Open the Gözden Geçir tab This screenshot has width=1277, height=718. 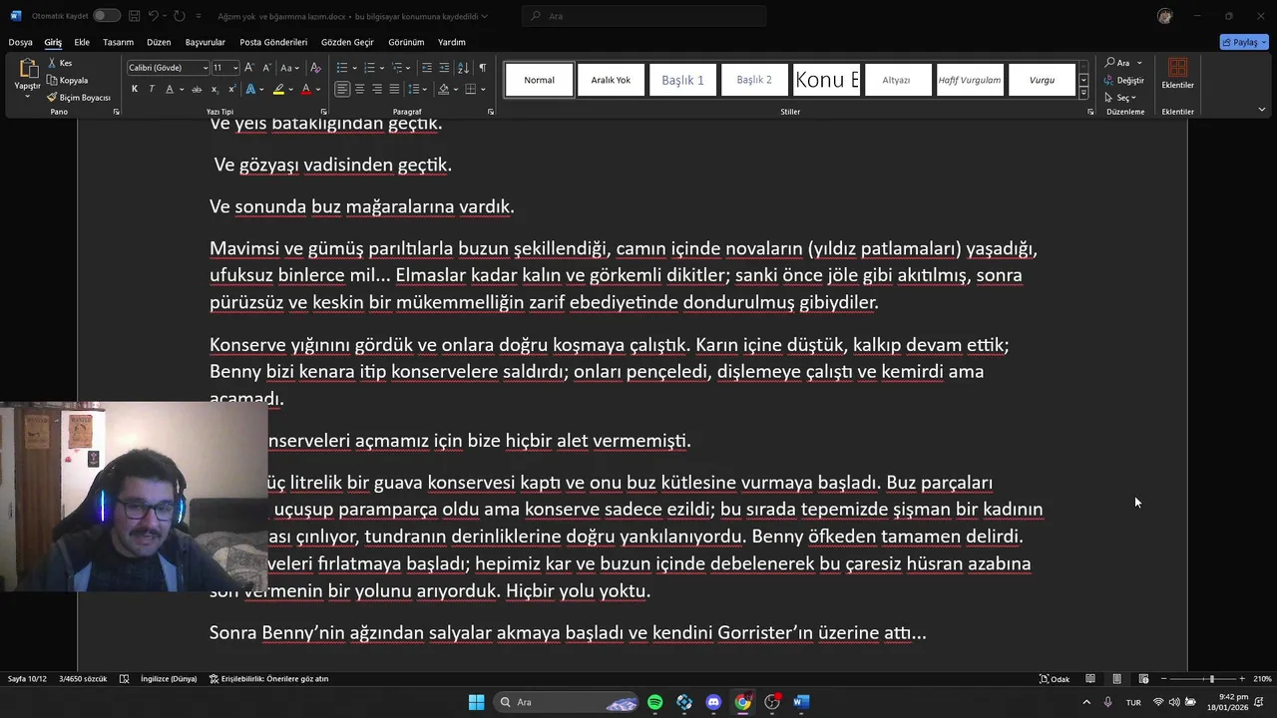[347, 43]
